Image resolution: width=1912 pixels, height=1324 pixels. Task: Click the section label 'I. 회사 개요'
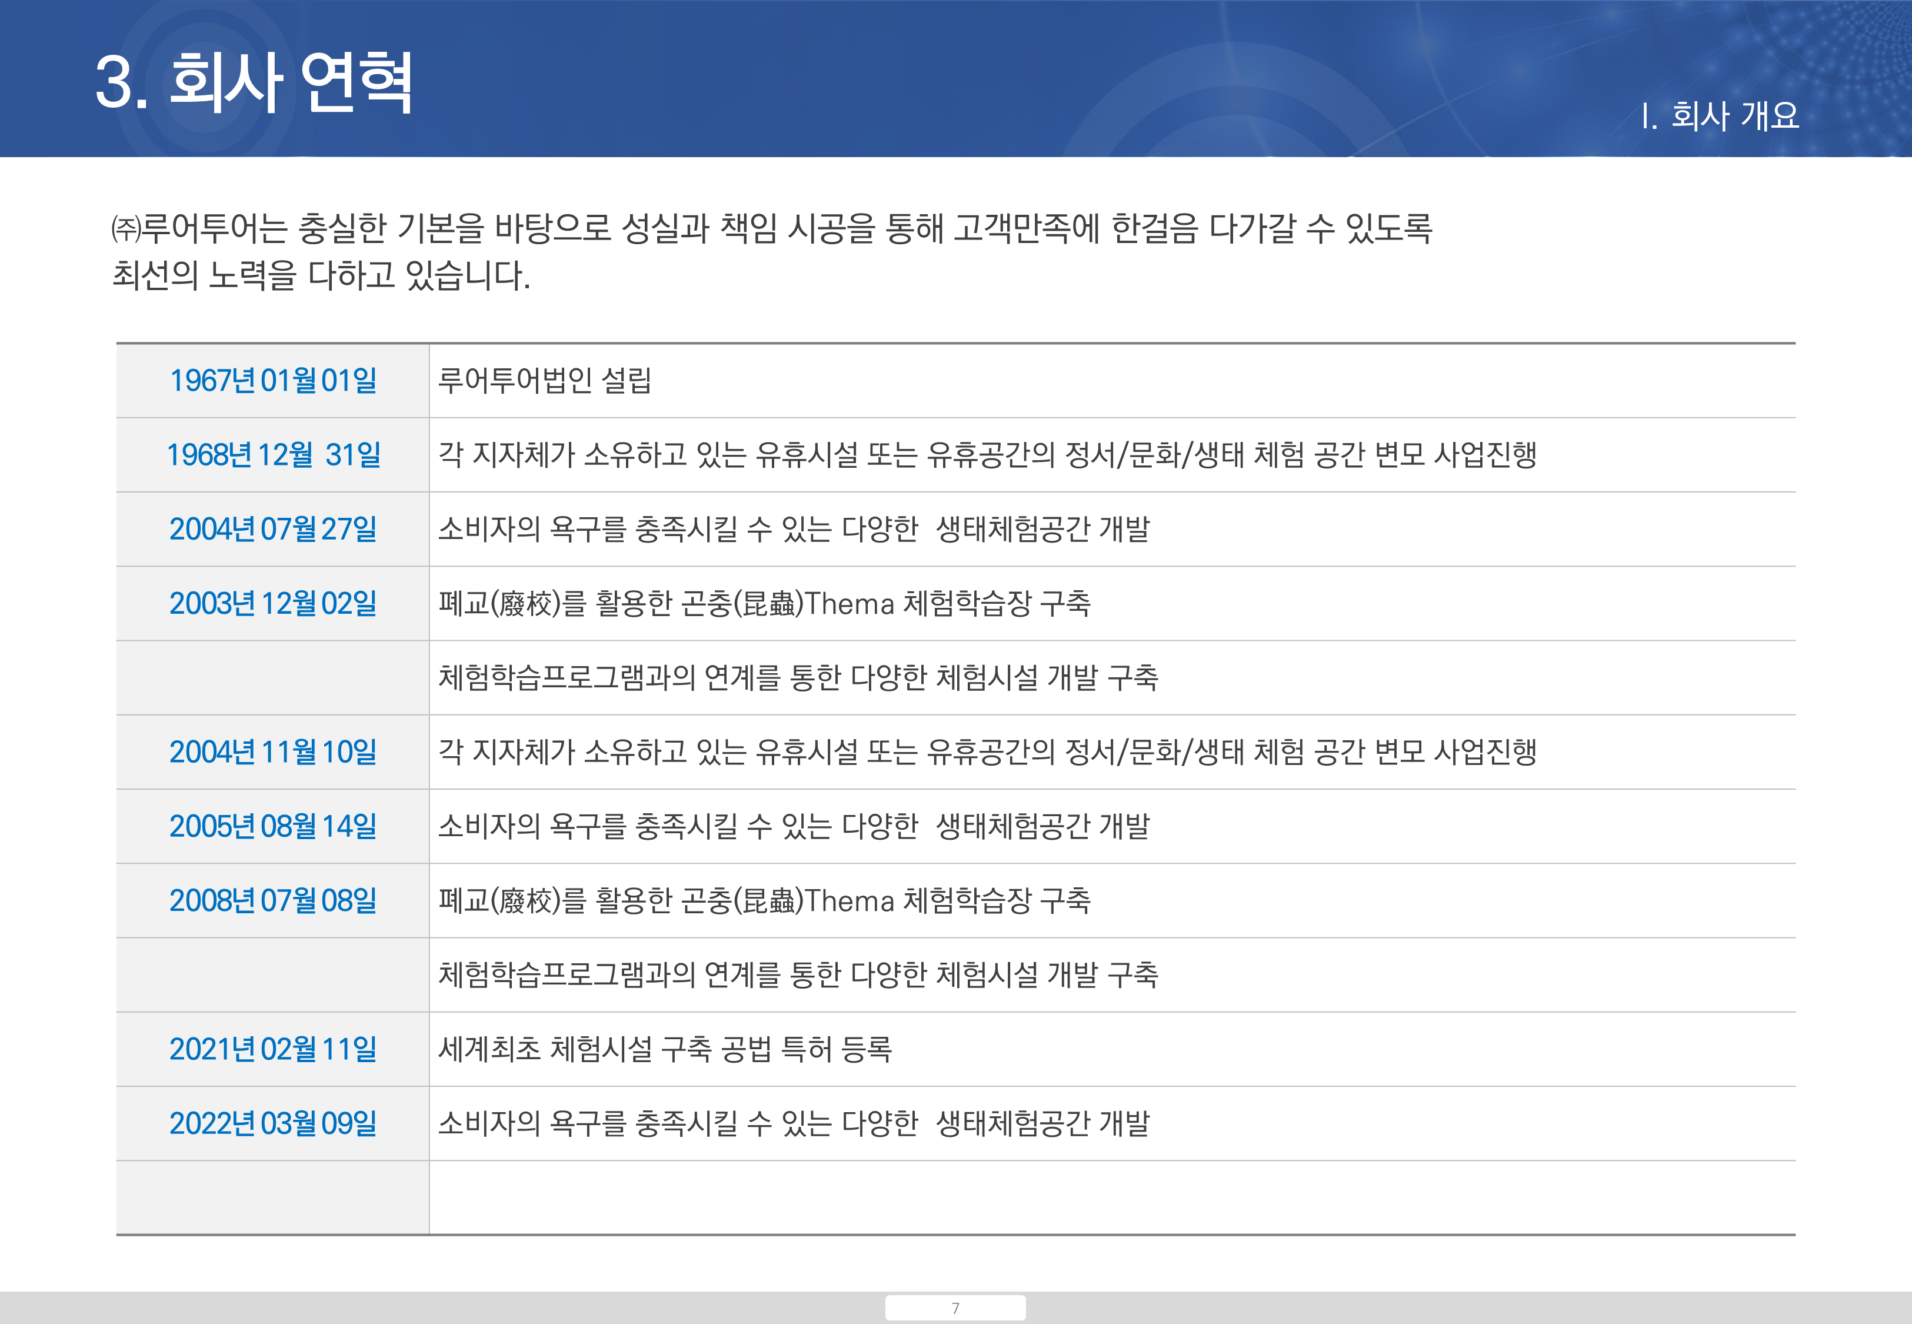(x=1720, y=115)
